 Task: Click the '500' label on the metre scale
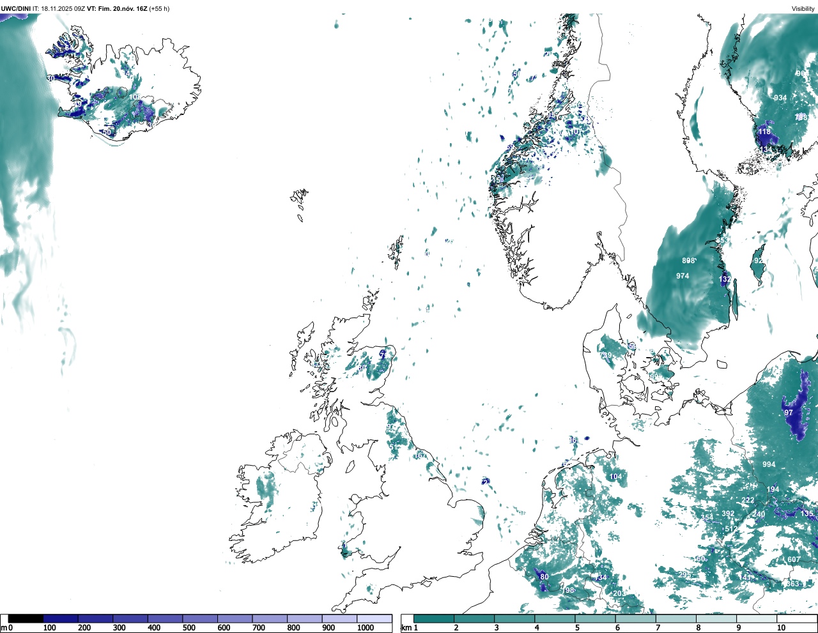click(x=189, y=628)
